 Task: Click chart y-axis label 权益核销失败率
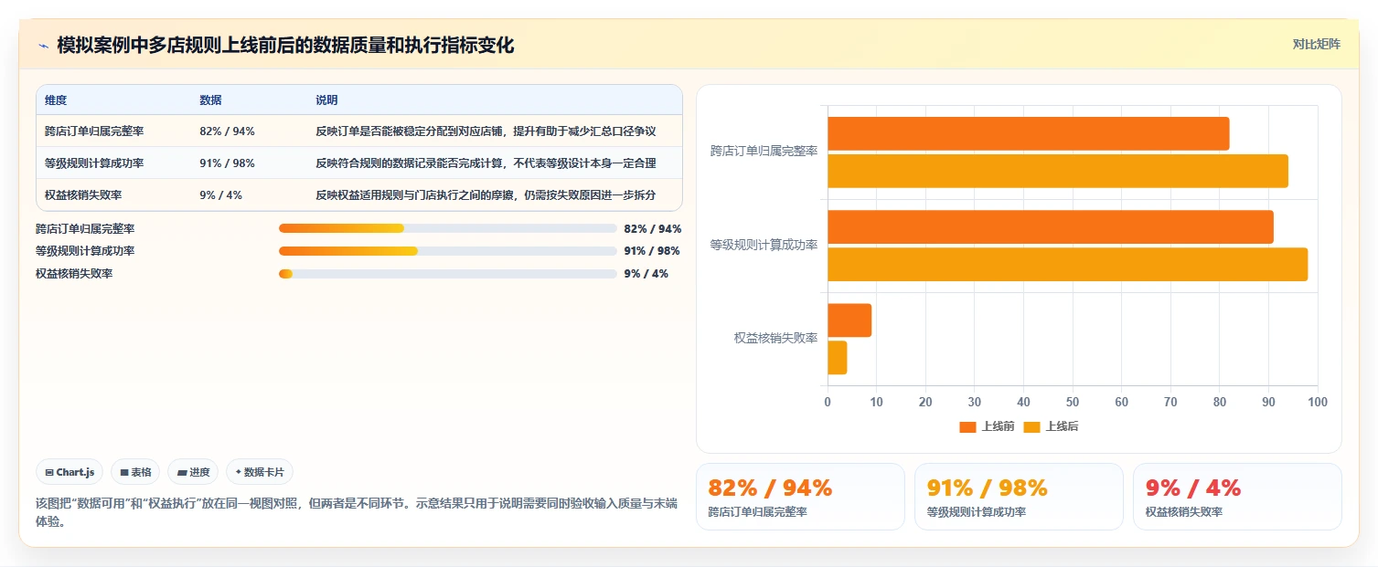coord(776,339)
